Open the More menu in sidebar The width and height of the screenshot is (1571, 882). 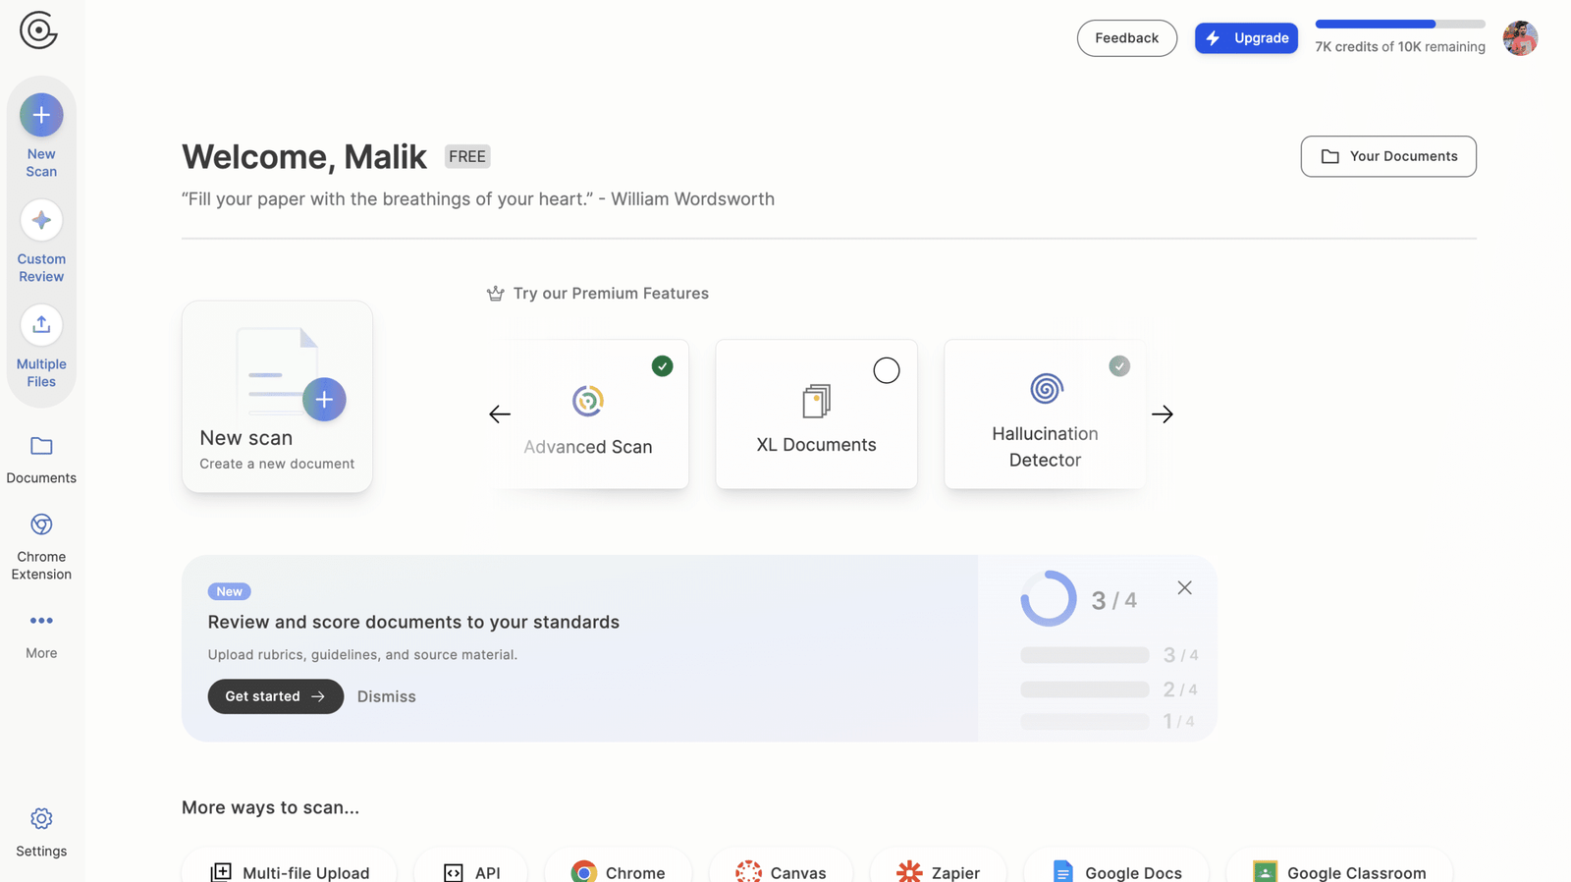pyautogui.click(x=41, y=634)
